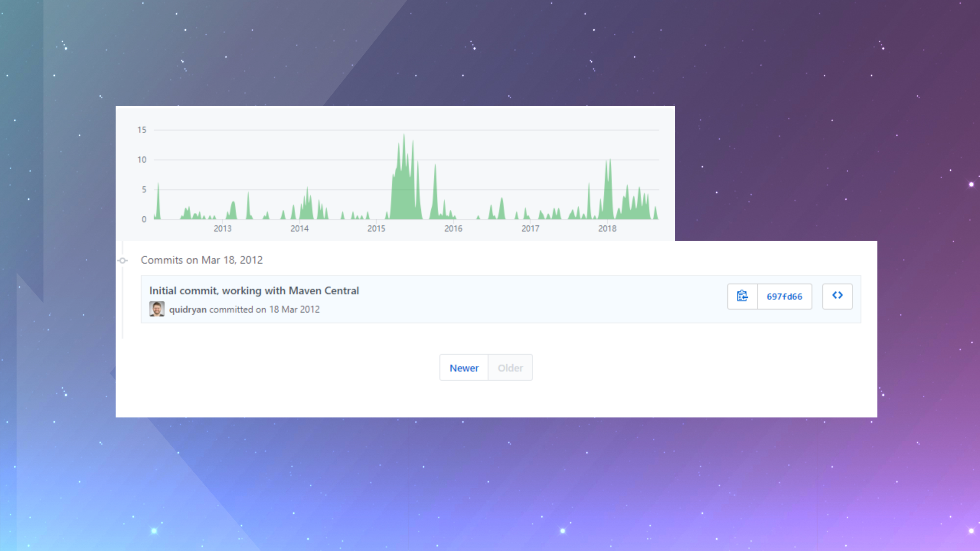Click the 2018 label on chart axis
Viewport: 980px width, 551px height.
click(607, 228)
